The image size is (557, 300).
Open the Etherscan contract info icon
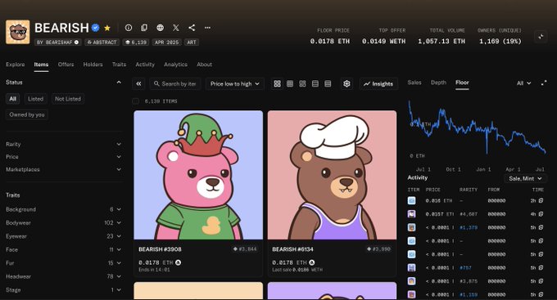pos(129,28)
